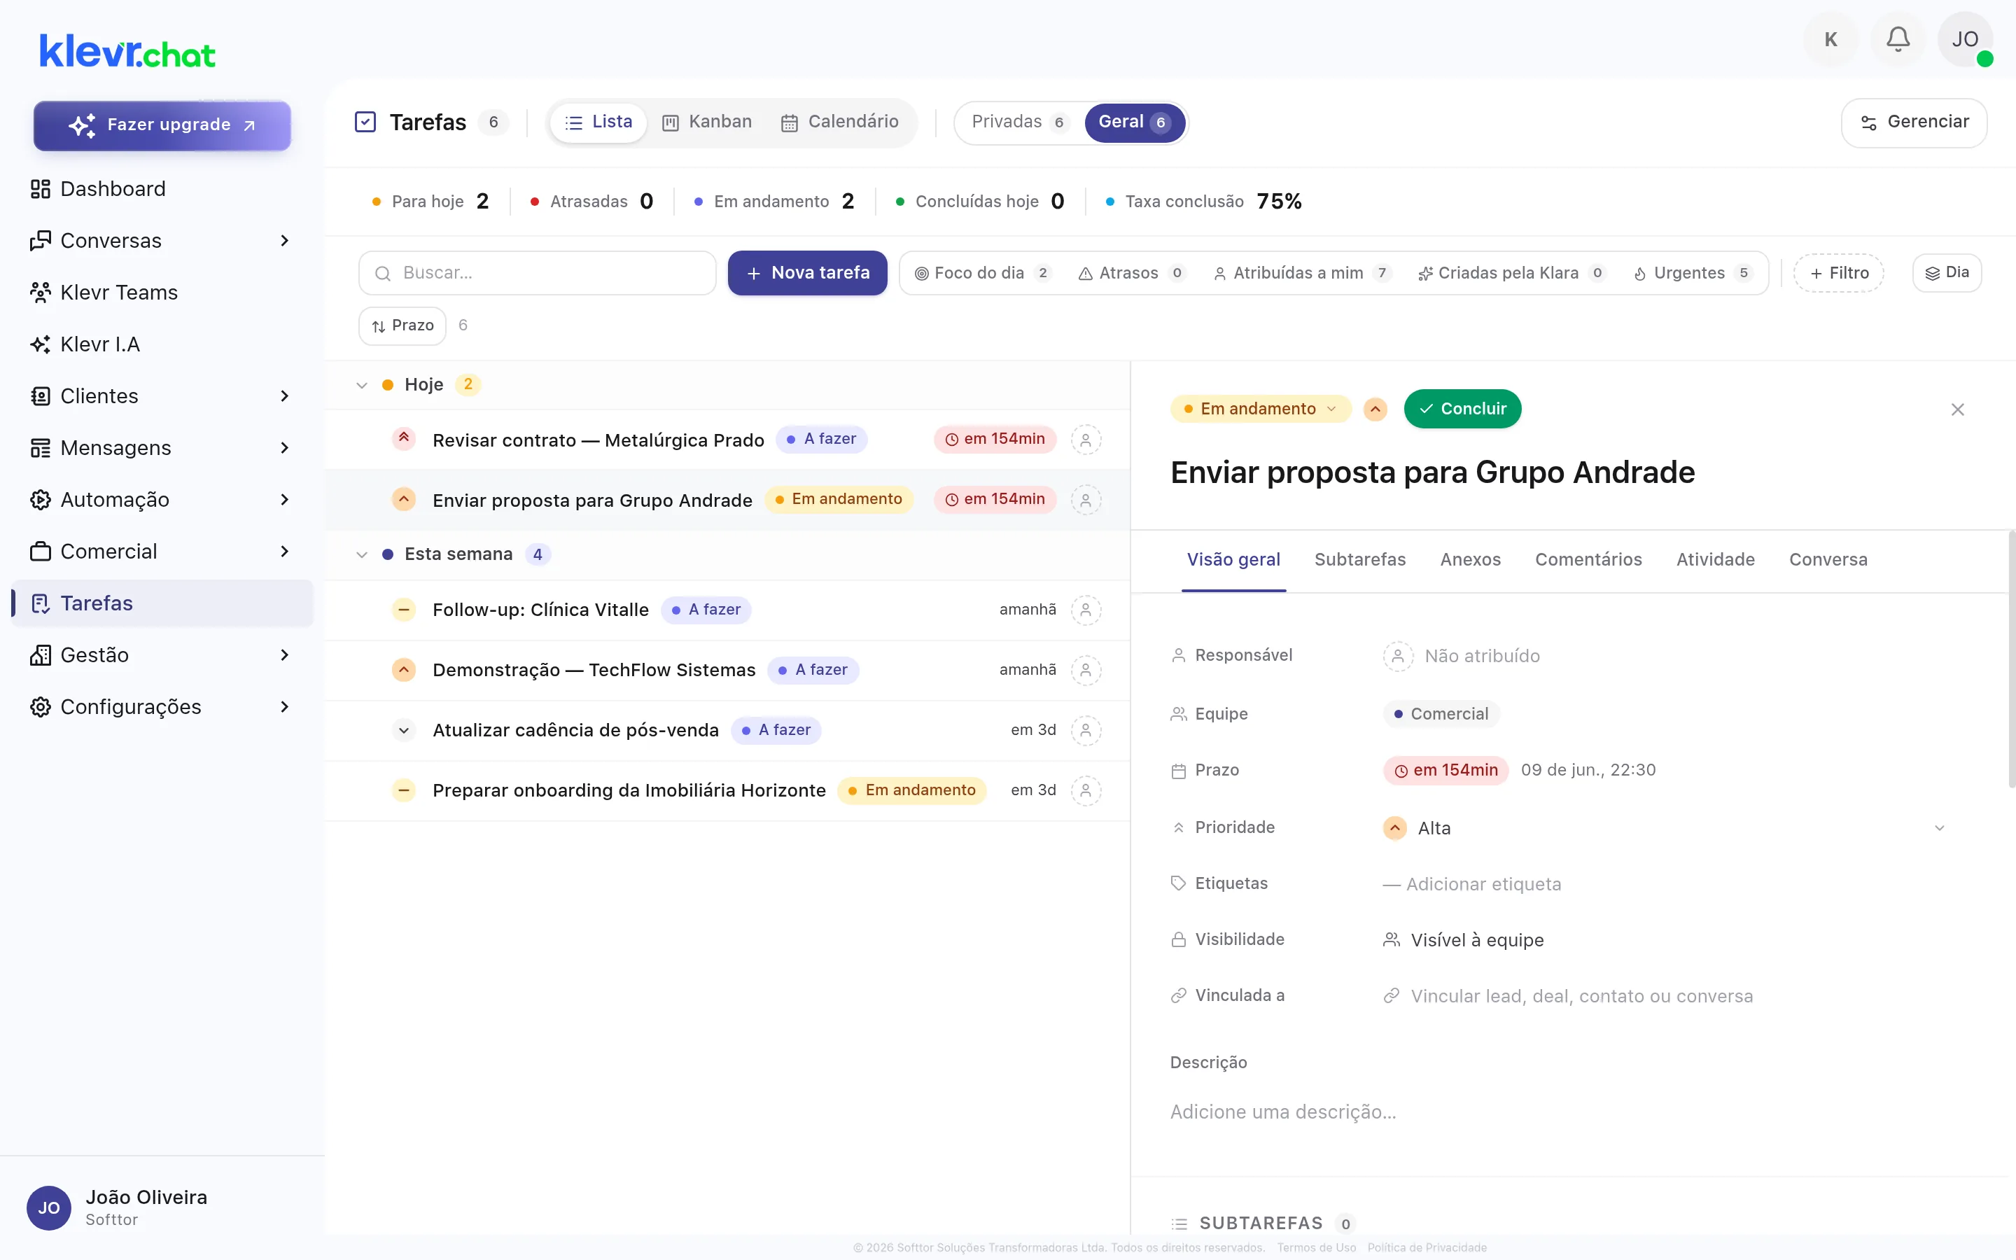Click Nova tarefa button
Viewport: 2016px width, 1260px height.
[807, 273]
